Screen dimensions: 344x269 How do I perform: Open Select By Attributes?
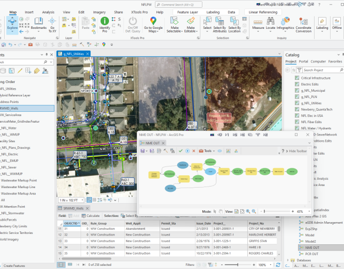220,25
